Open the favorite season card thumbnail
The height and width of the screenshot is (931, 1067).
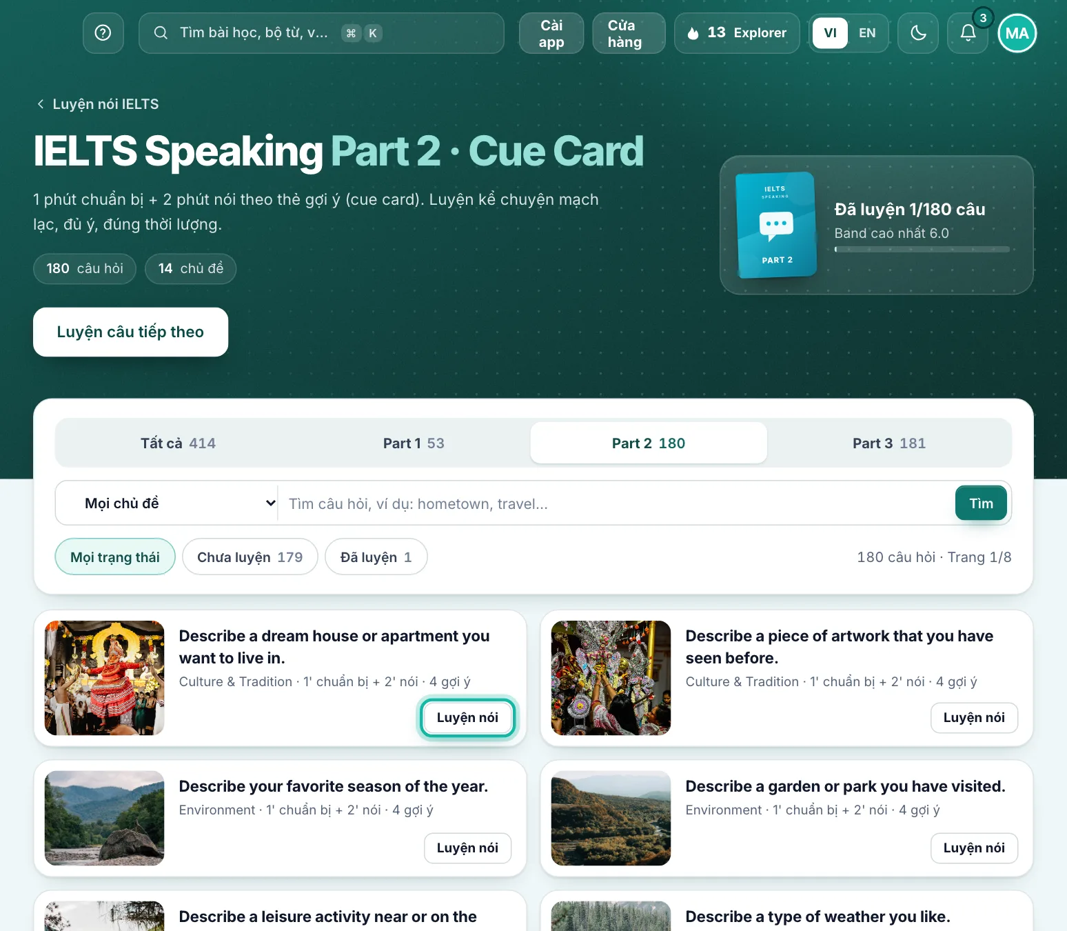click(x=105, y=818)
